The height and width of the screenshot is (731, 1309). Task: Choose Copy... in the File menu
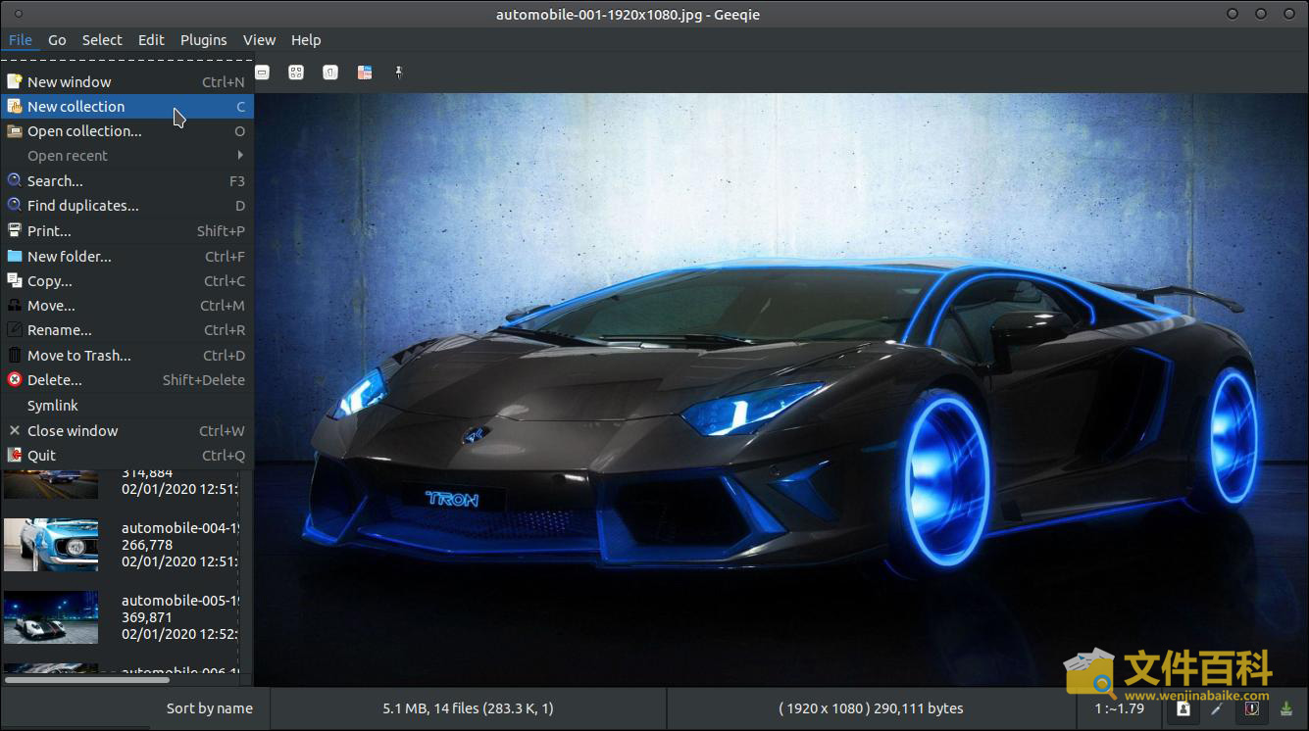[x=126, y=281]
